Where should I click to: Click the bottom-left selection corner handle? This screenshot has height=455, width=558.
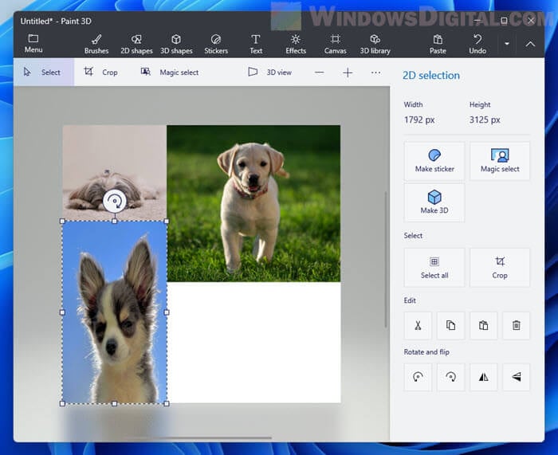[x=63, y=404]
